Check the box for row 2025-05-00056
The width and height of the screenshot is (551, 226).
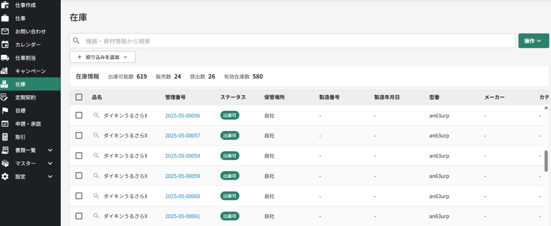point(79,116)
